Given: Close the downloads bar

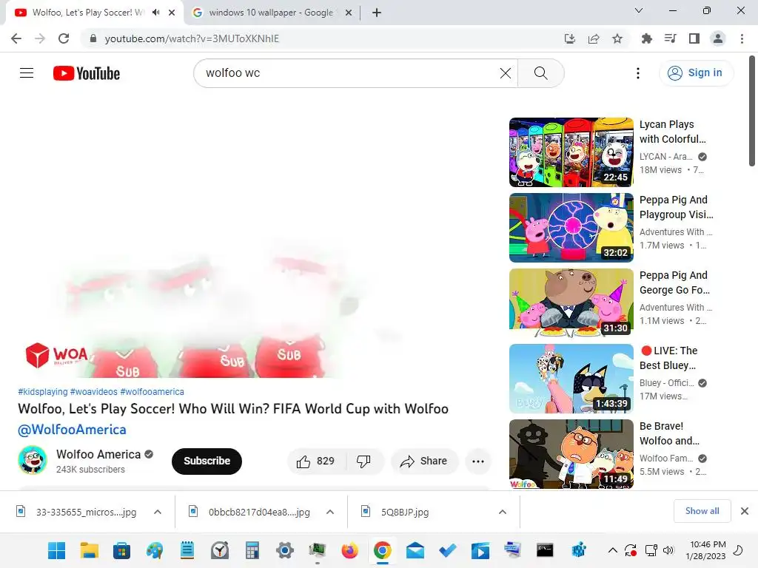Looking at the screenshot, I should (x=745, y=511).
